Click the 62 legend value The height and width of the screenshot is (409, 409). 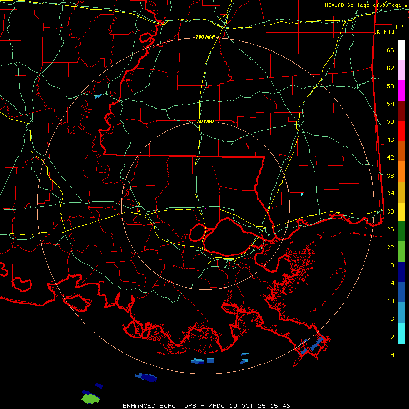[390, 68]
